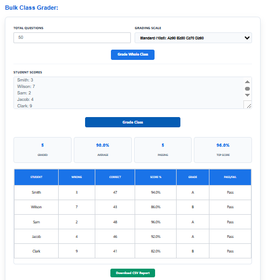Click the Student Scores label
The image size is (266, 280).
pos(27,72)
